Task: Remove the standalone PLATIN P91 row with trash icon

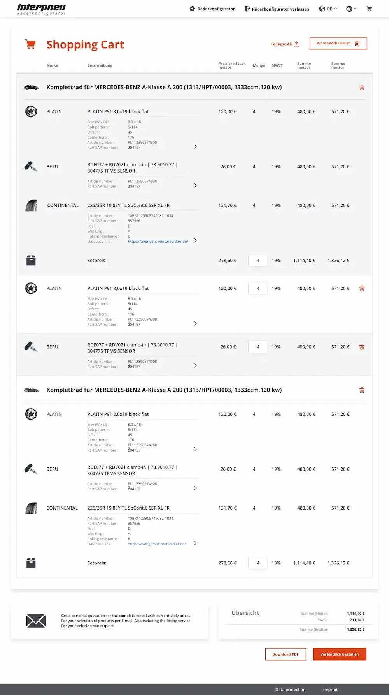Action: click(x=362, y=288)
